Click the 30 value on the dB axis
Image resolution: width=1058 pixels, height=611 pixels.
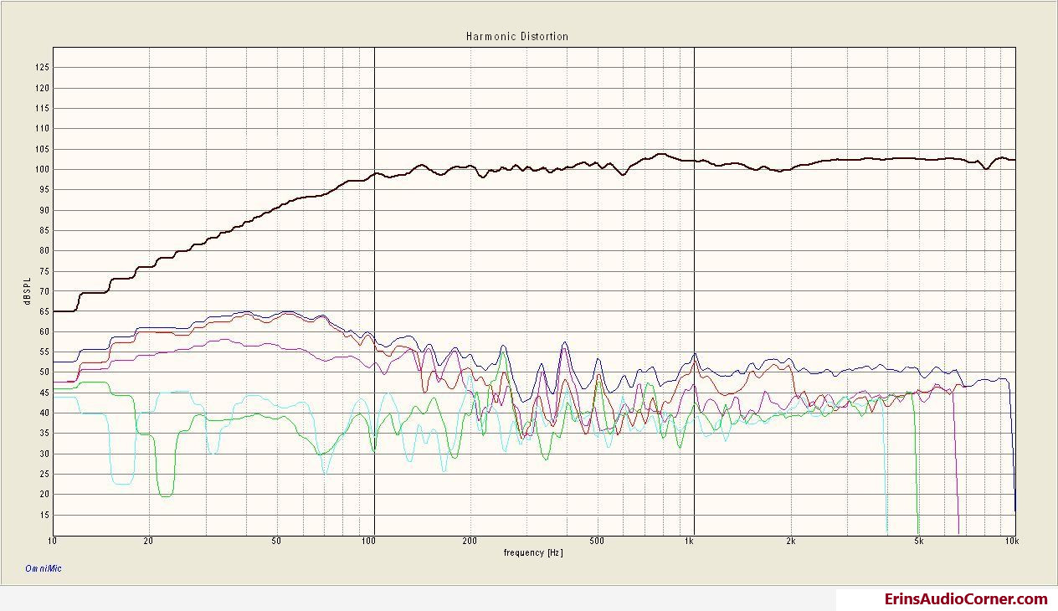point(46,454)
